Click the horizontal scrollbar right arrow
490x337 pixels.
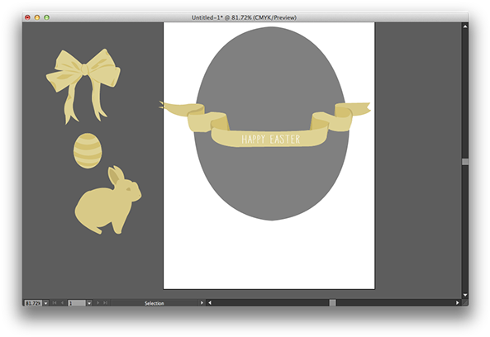457,302
